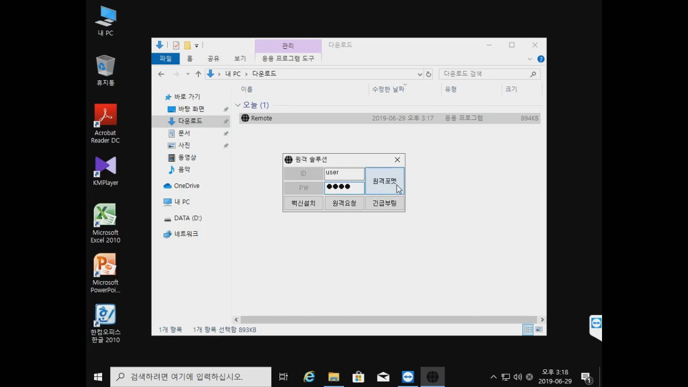Launch Acrobat Reader DC desktop shortcut

pyautogui.click(x=105, y=124)
